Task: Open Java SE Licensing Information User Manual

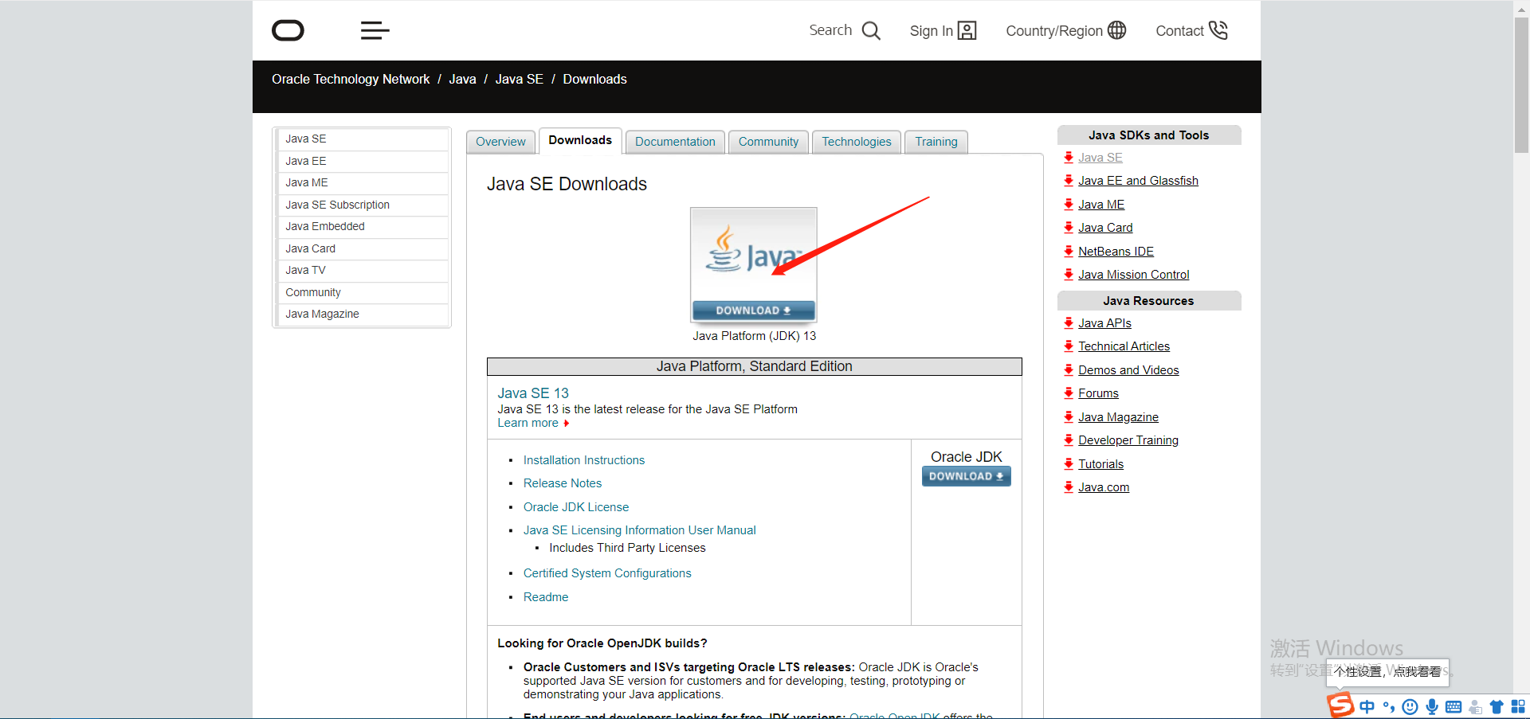Action: tap(640, 530)
